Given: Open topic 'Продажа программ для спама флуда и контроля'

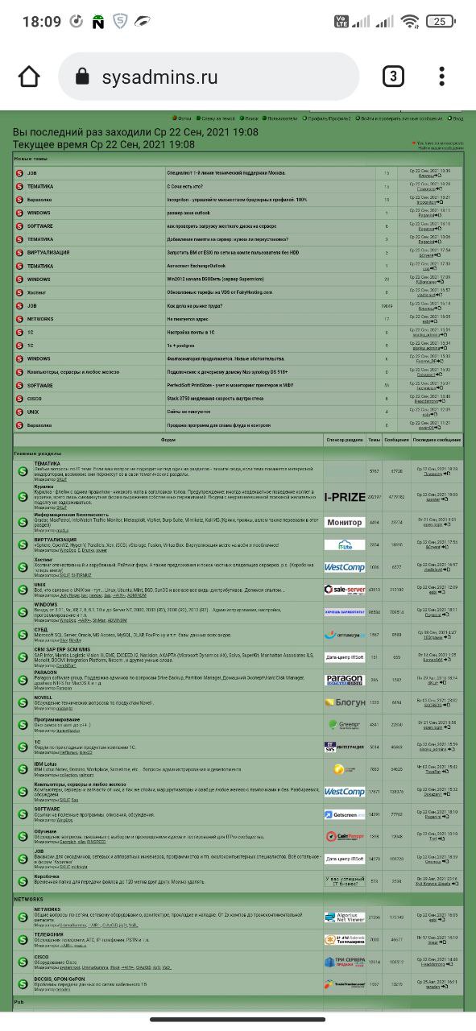Looking at the screenshot, I should pos(218,425).
